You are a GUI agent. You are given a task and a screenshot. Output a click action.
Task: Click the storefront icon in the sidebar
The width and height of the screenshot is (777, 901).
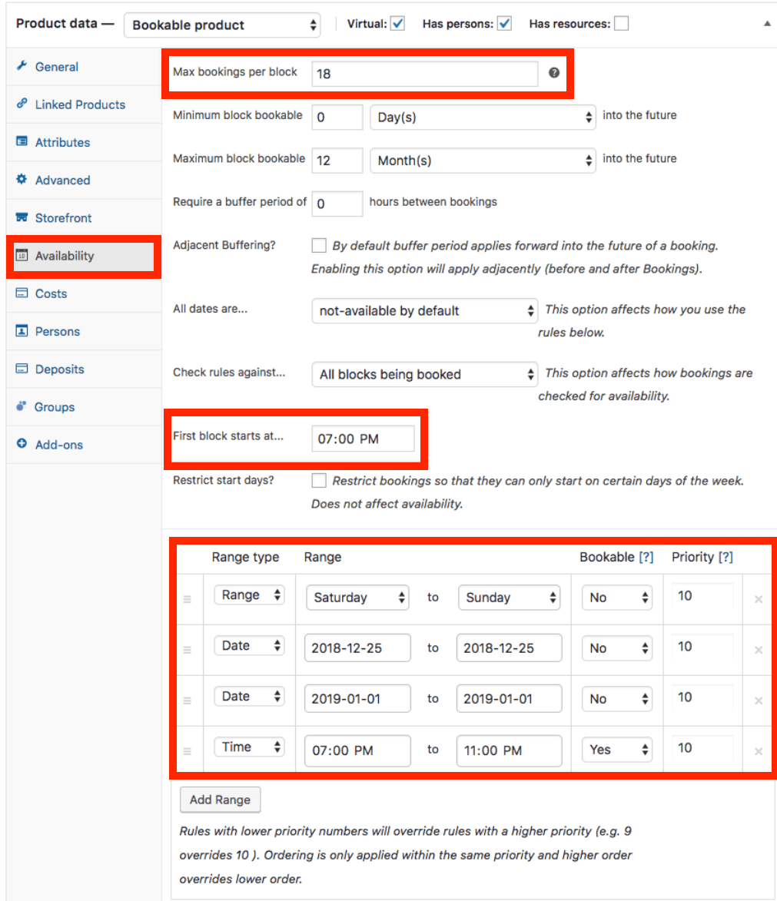coord(22,218)
